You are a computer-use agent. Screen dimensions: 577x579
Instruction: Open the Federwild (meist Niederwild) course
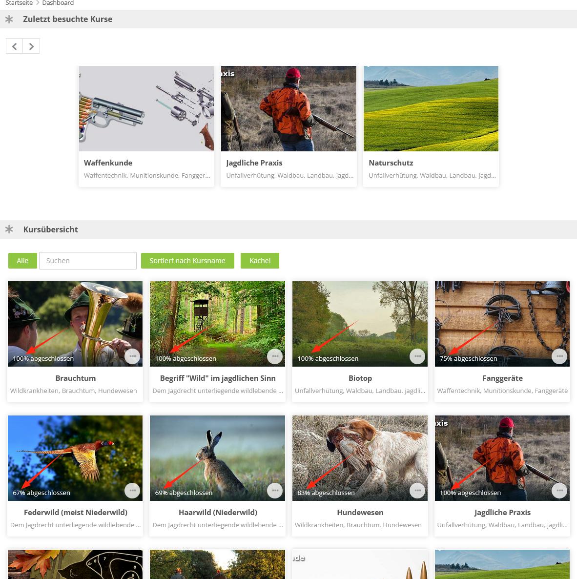[x=76, y=513]
